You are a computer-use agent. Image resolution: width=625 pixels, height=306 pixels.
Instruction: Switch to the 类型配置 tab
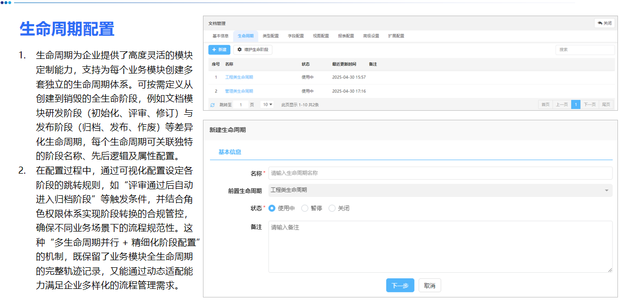coord(270,36)
